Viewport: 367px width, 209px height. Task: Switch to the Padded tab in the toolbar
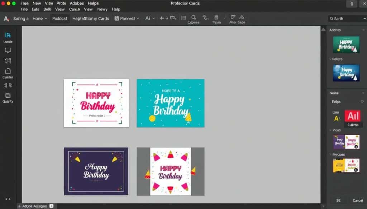pos(59,18)
